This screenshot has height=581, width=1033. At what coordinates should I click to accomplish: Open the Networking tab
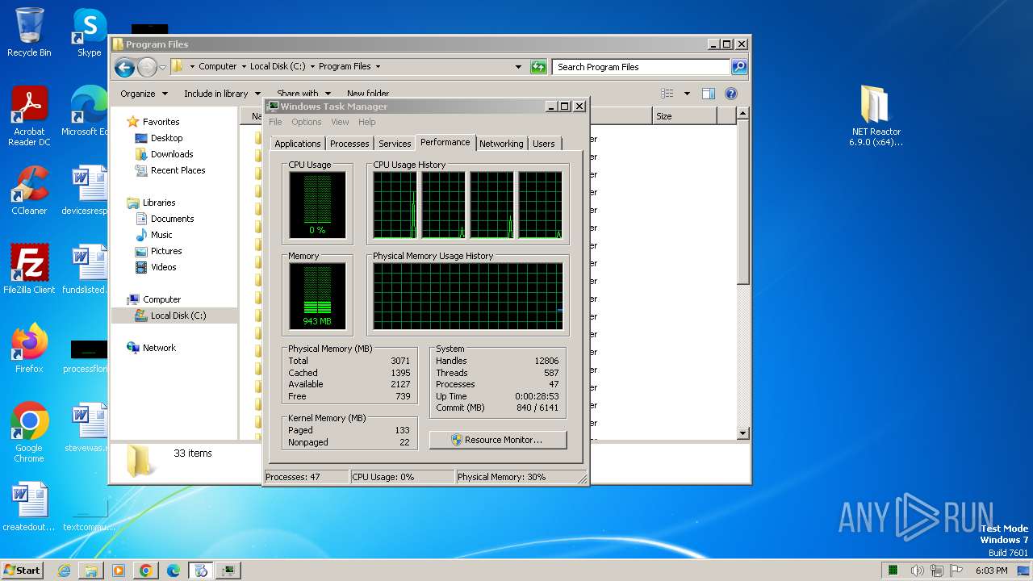501,144
